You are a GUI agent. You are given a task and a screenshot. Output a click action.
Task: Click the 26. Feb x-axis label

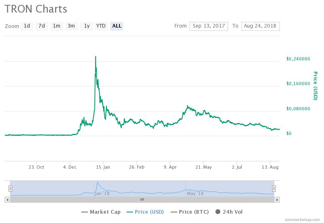(x=136, y=167)
